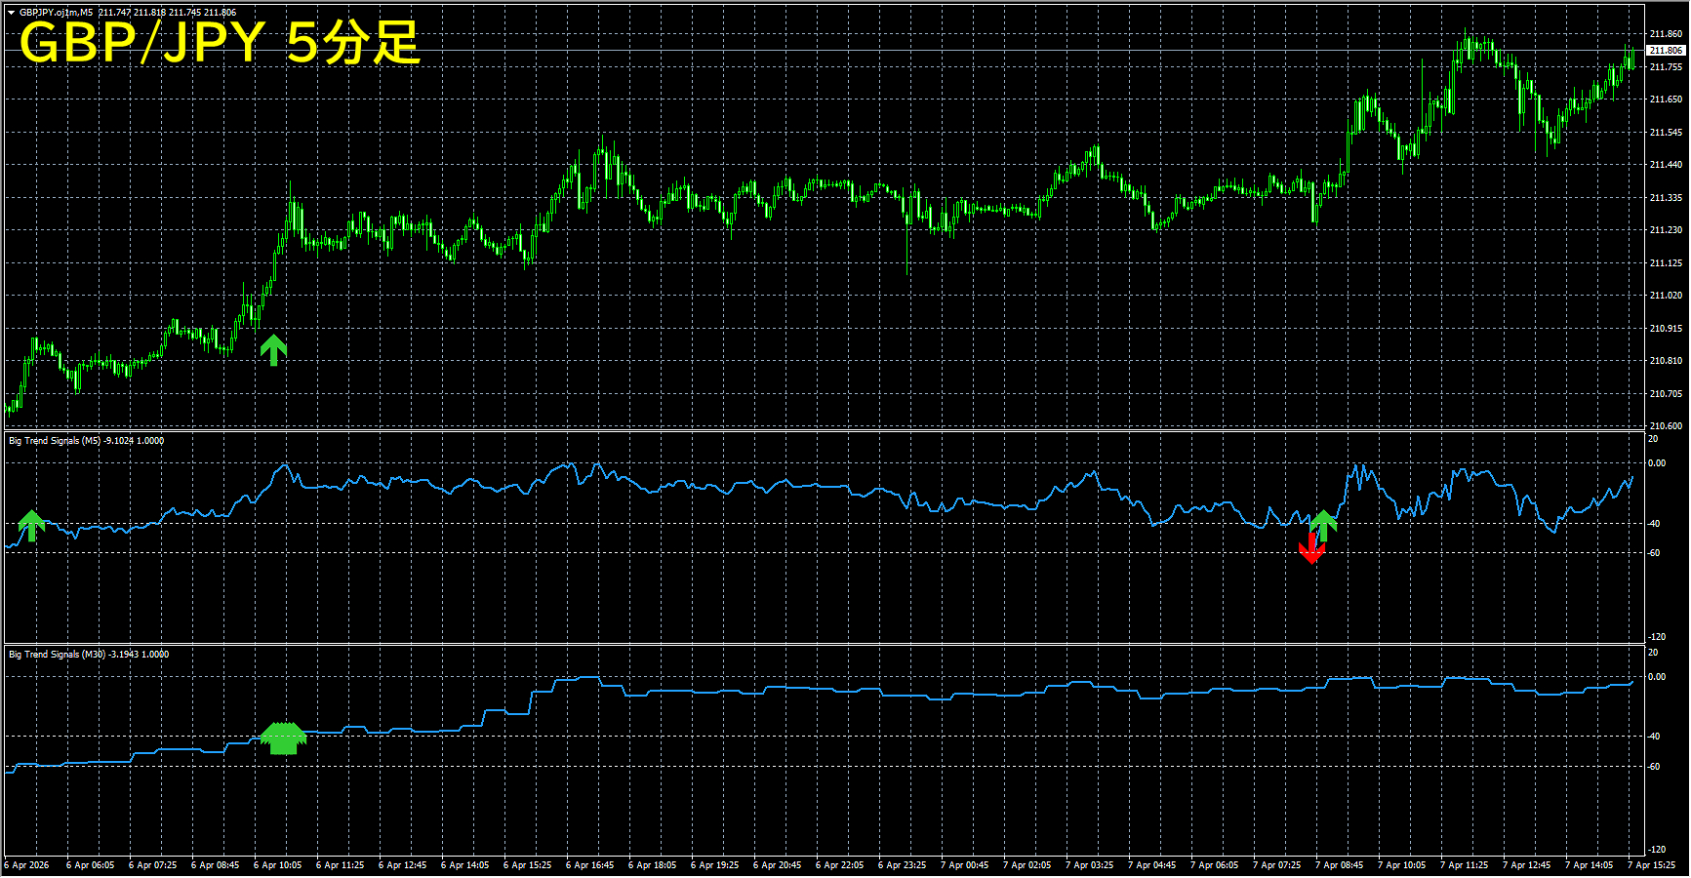Viewport: 1691px width, 878px height.
Task: Click the 7 Apr 15:25 time label
Action: click(1652, 865)
